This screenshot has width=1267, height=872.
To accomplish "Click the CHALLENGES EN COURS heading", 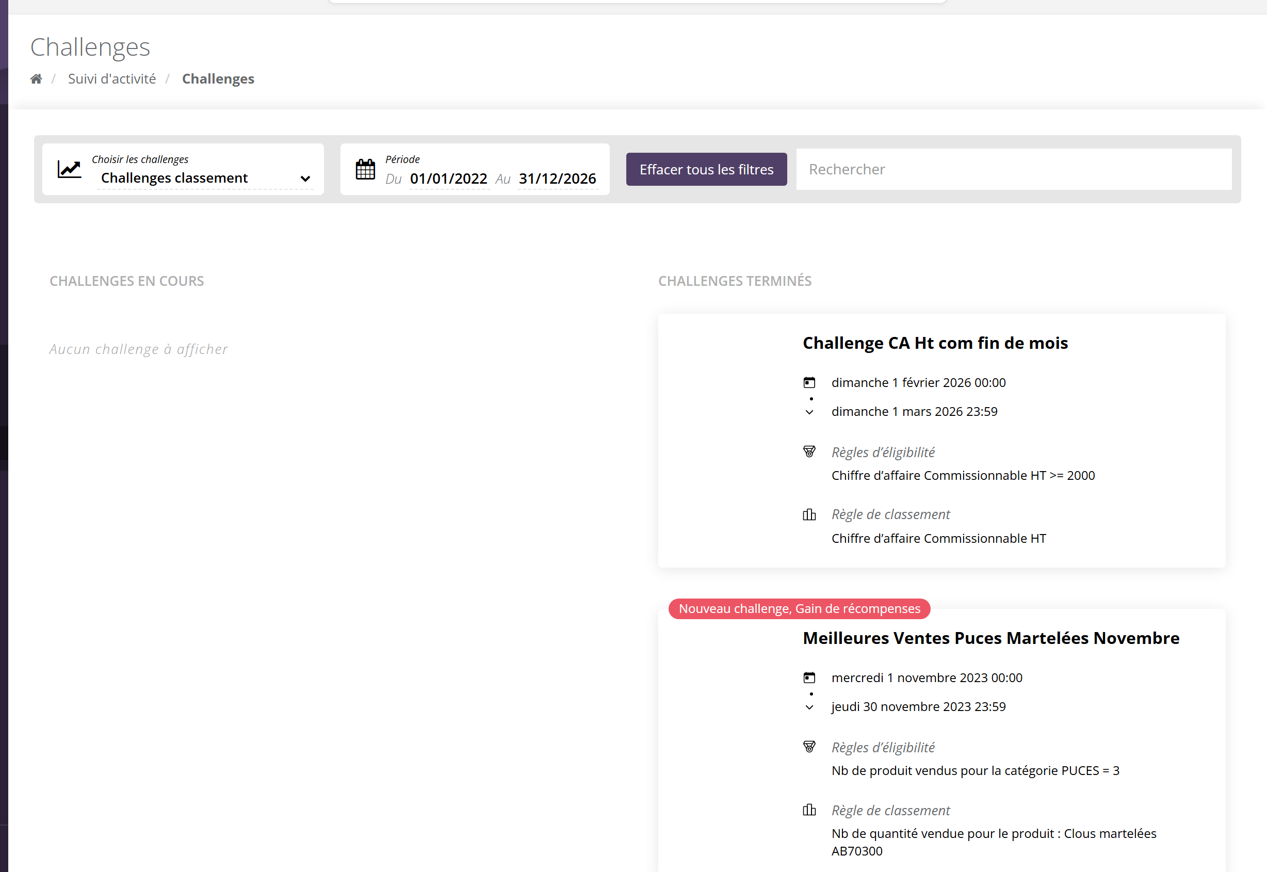I will coord(127,281).
